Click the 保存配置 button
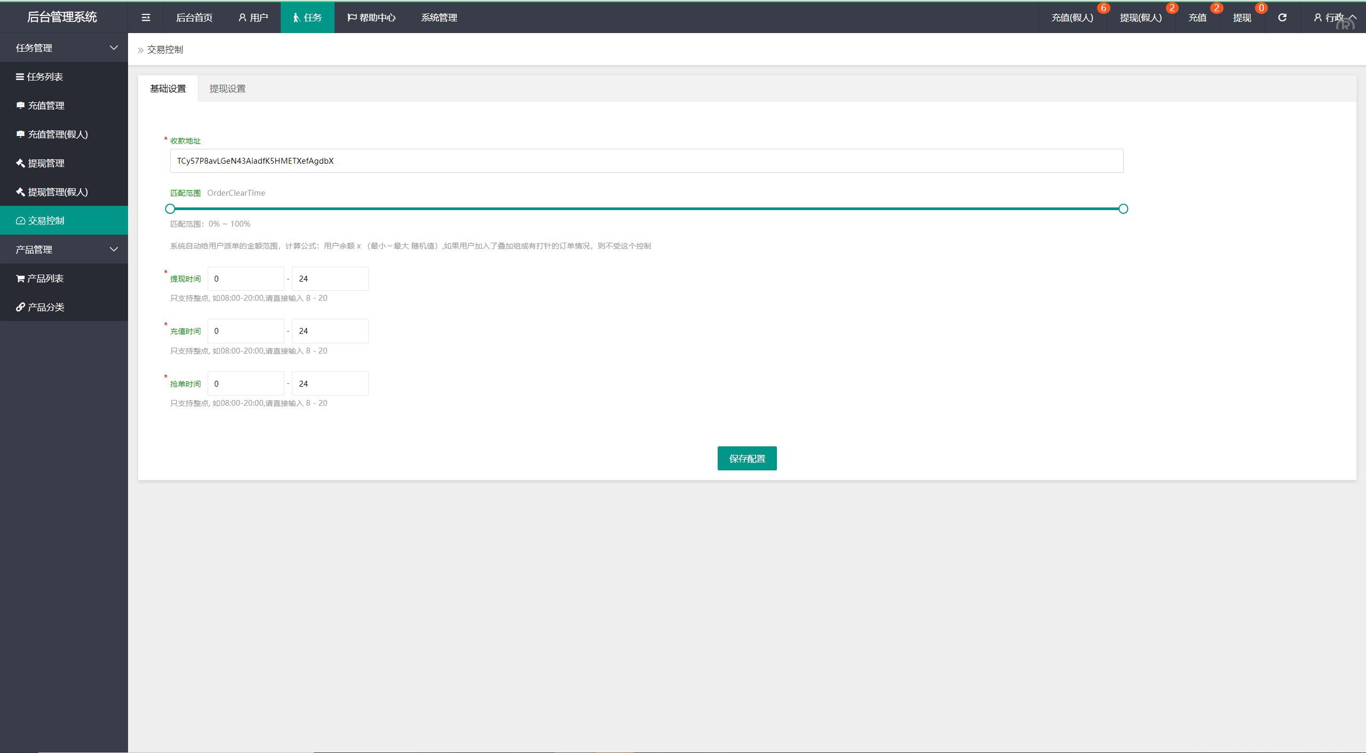 pyautogui.click(x=746, y=458)
